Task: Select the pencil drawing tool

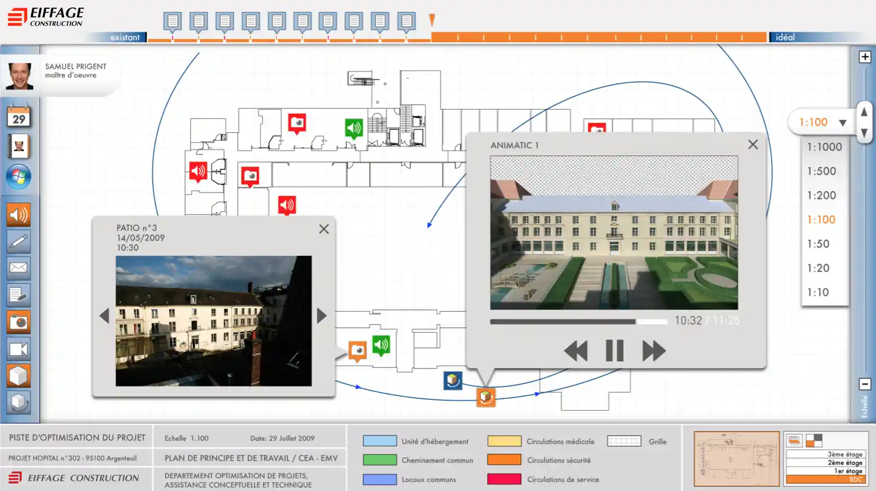Action: [18, 242]
